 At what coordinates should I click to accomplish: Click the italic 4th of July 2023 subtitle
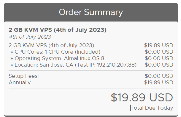pyautogui.click(x=30, y=37)
